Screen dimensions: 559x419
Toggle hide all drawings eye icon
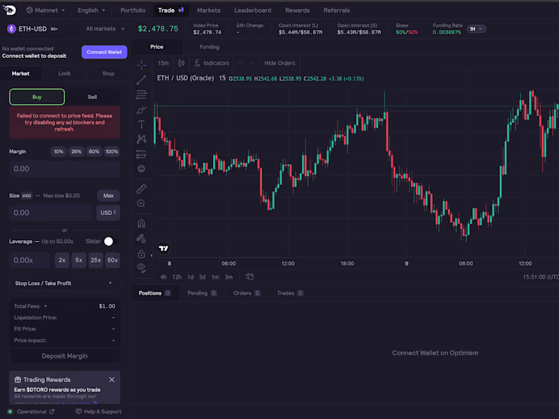[x=141, y=267]
